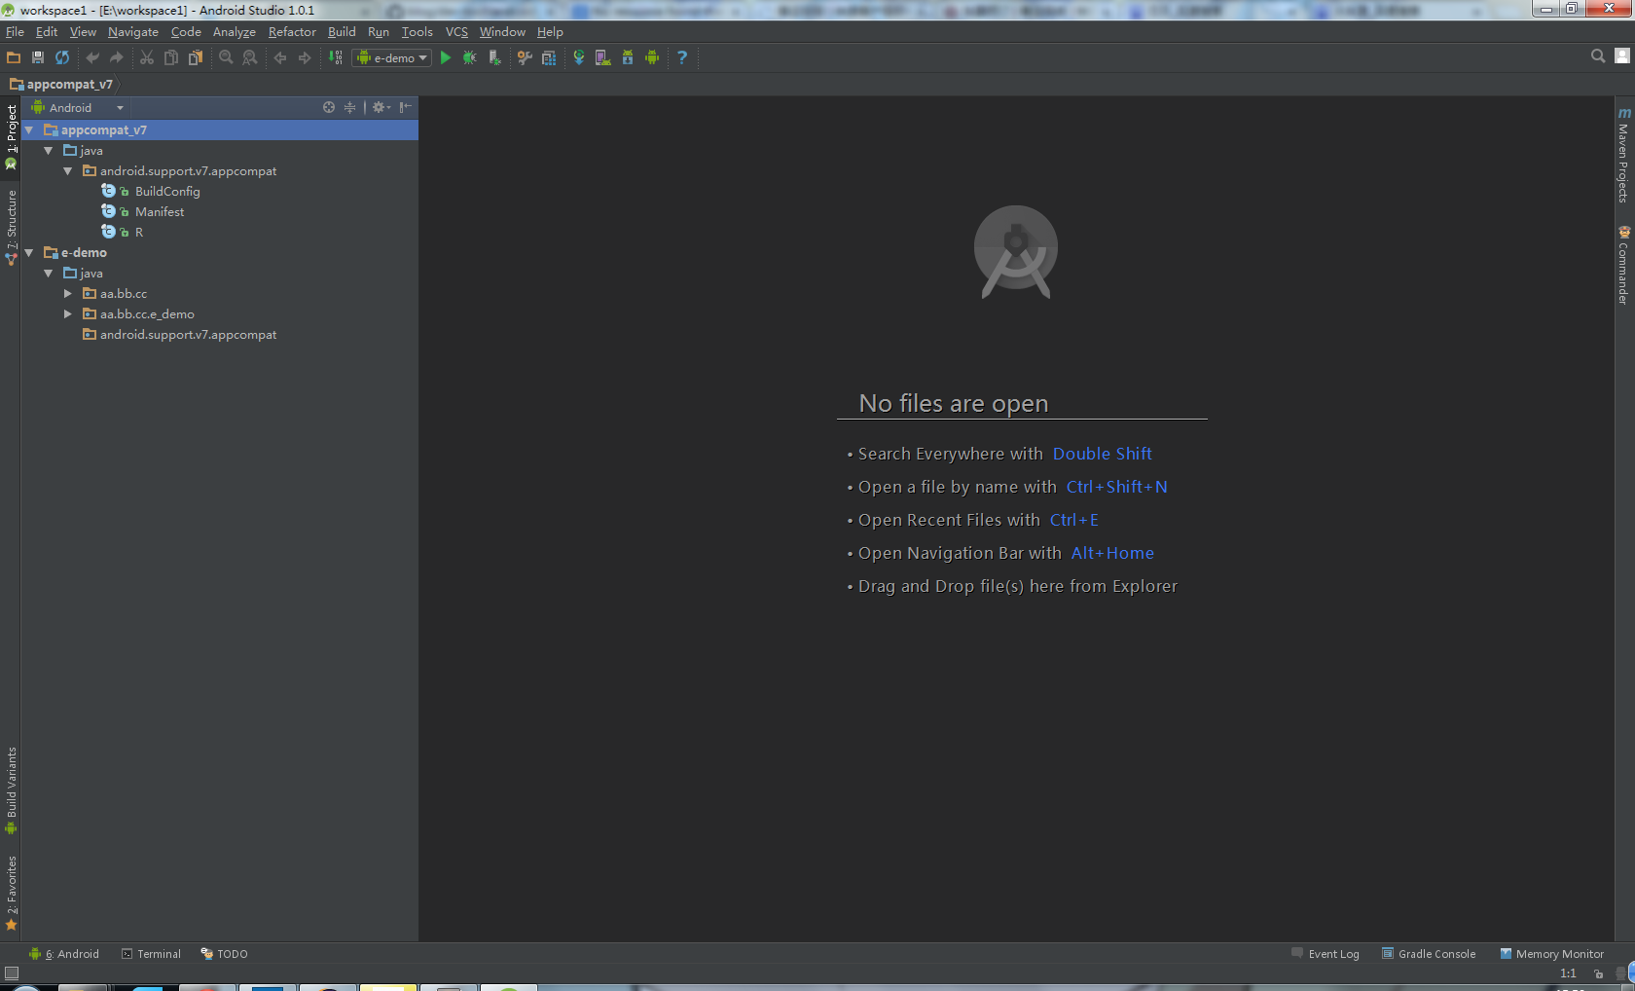Toggle the tool window bars button in the status bar corner
The image size is (1635, 991).
tap(12, 973)
